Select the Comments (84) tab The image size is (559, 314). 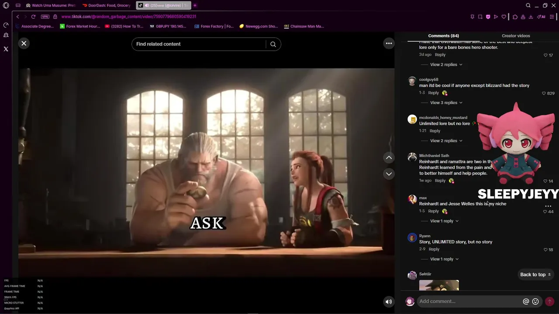coord(443,36)
